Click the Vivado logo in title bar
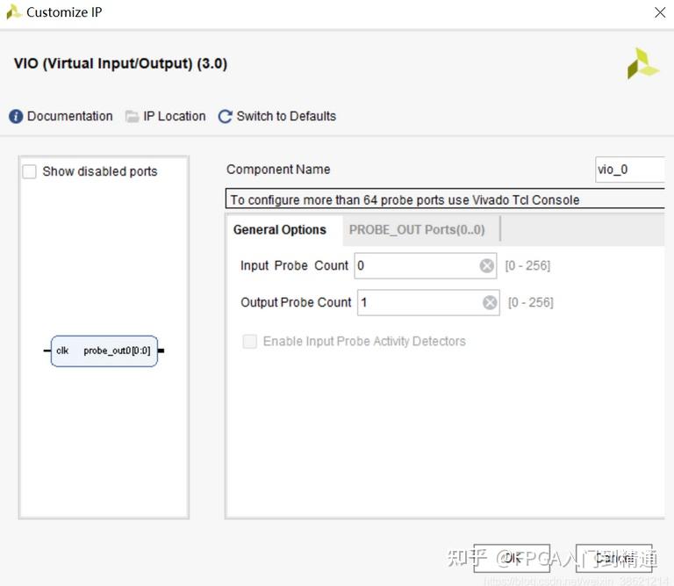This screenshot has height=586, width=674. coord(14,12)
